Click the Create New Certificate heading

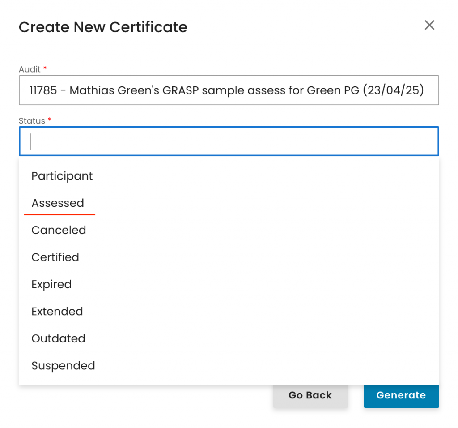click(x=103, y=27)
